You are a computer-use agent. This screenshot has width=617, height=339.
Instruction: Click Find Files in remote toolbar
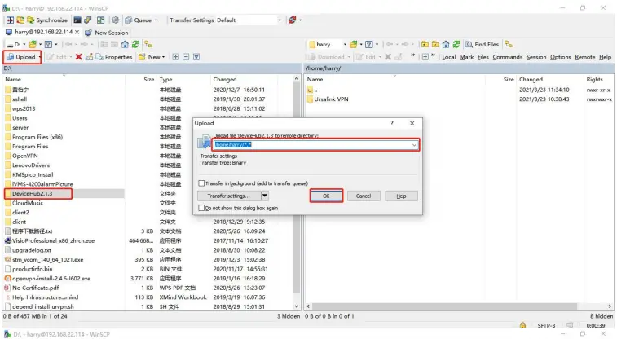click(x=482, y=45)
